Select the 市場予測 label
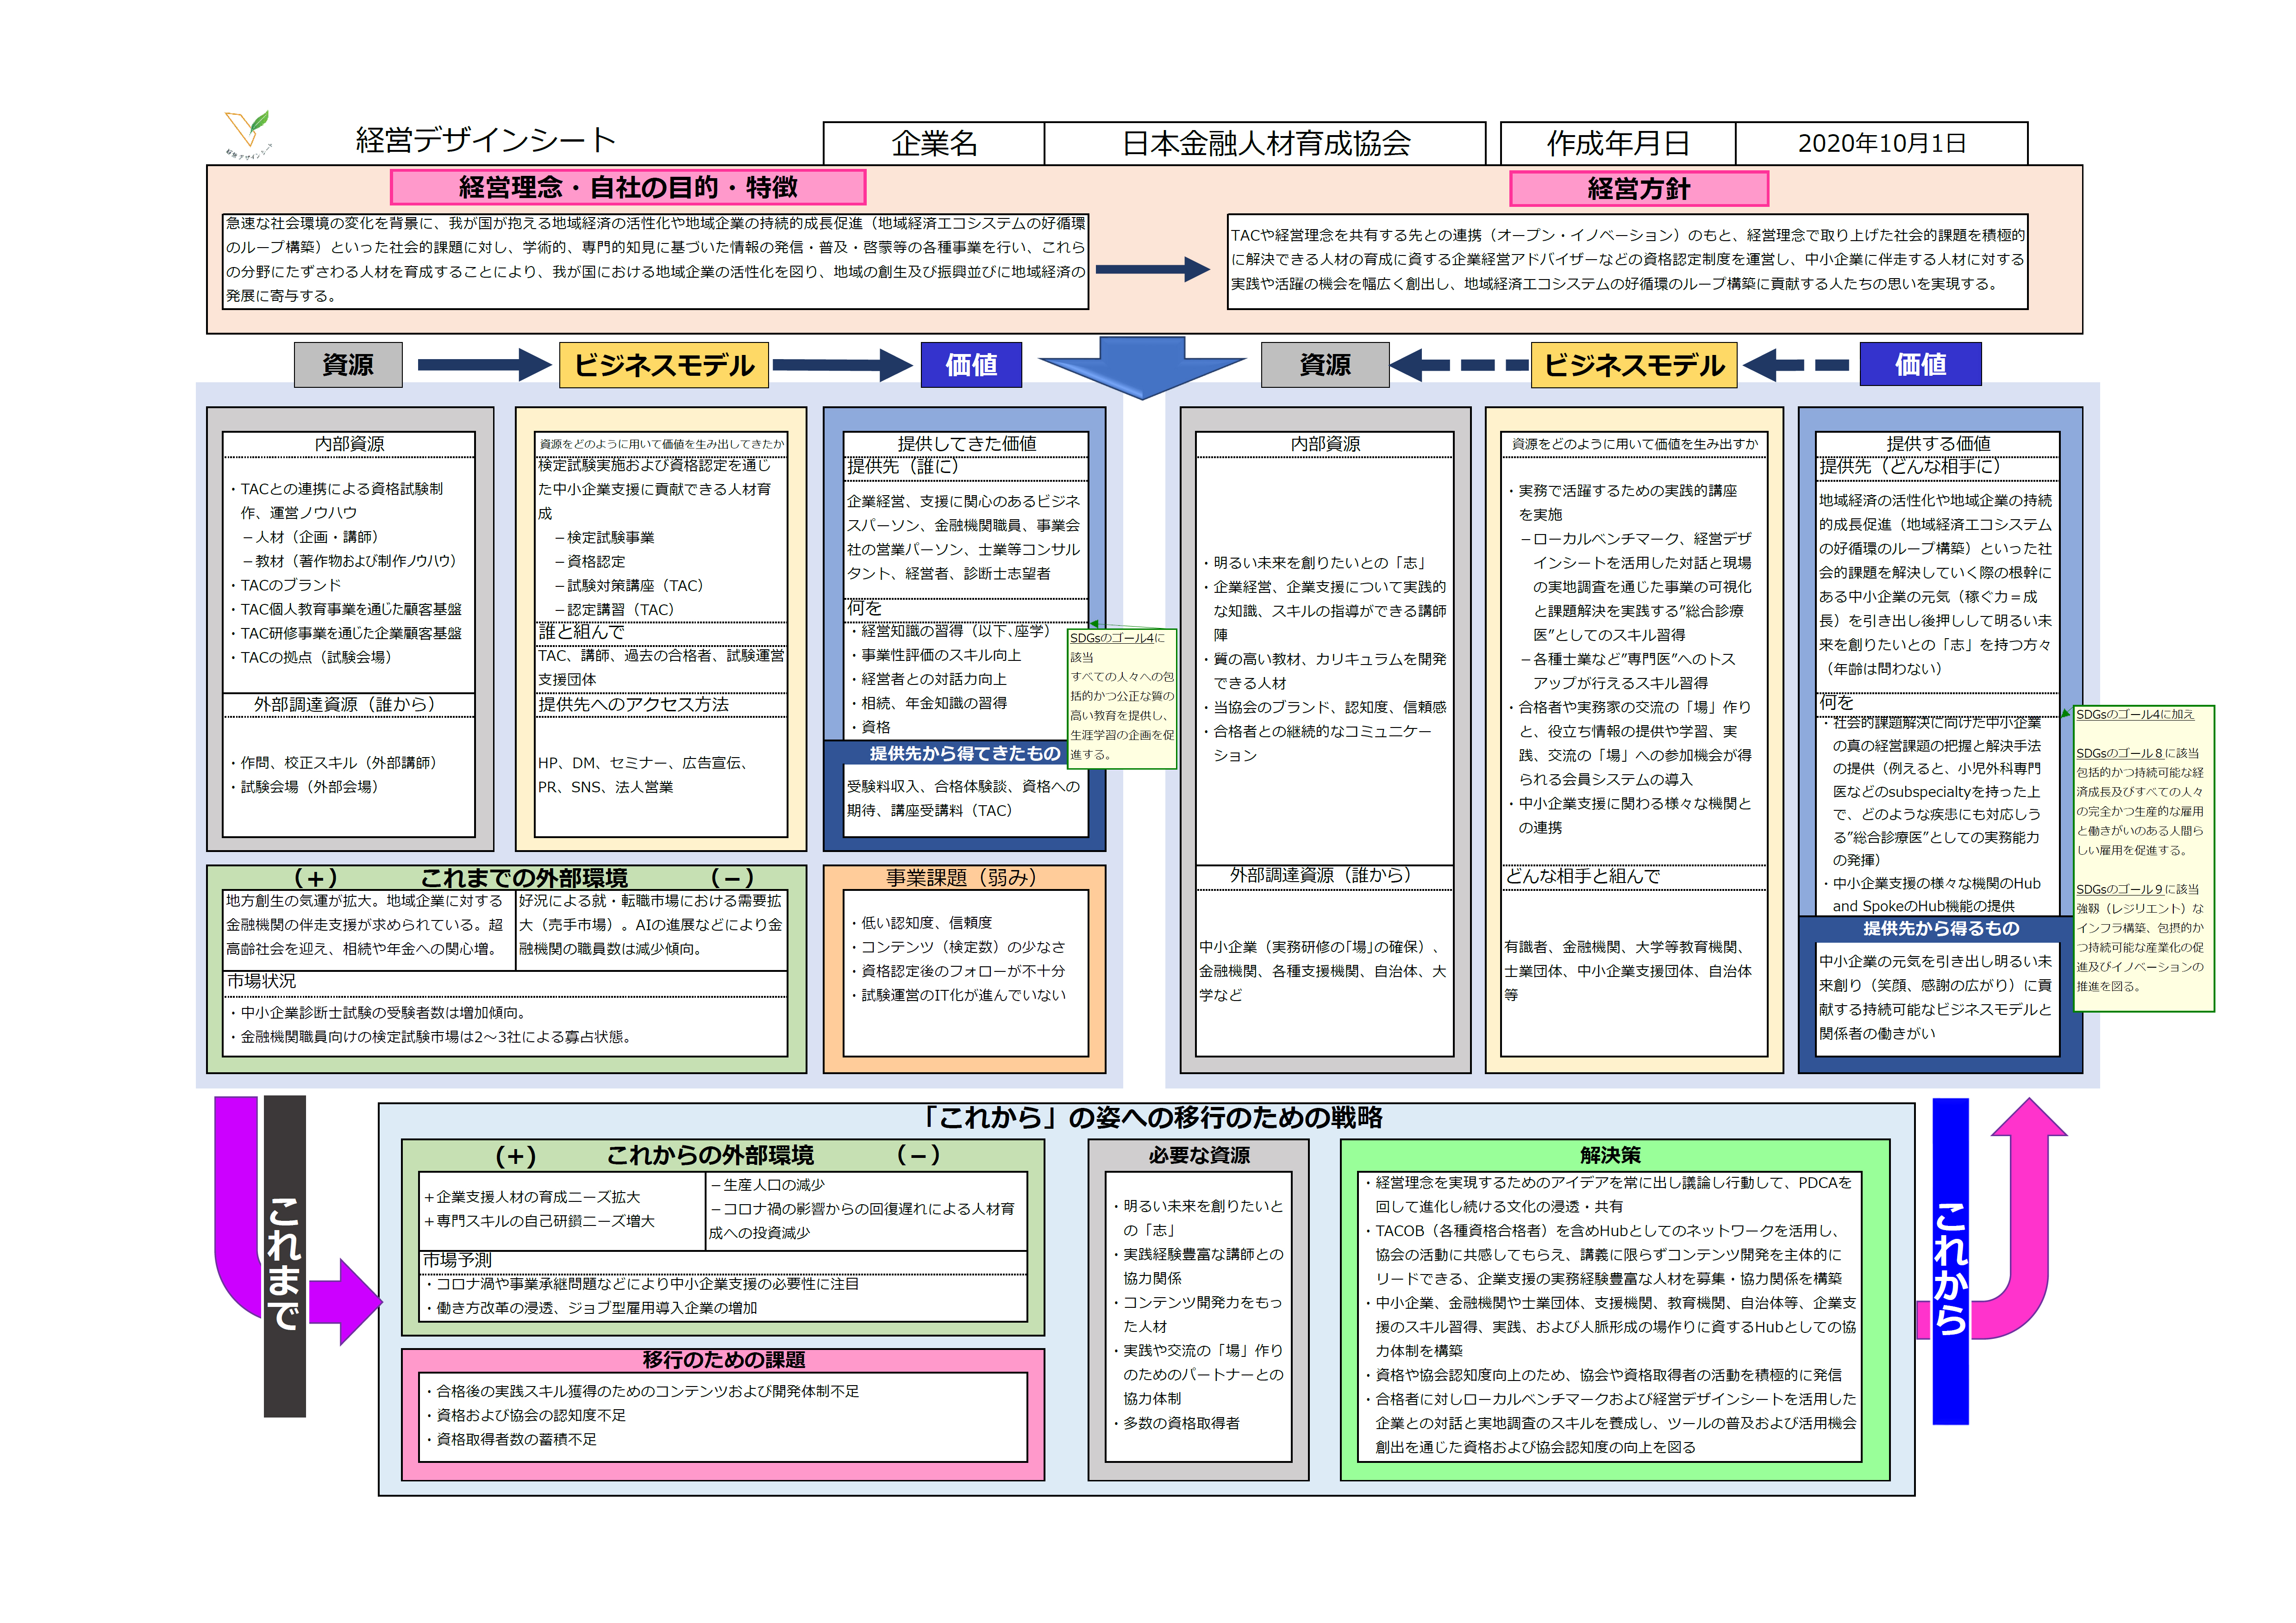 [457, 1260]
